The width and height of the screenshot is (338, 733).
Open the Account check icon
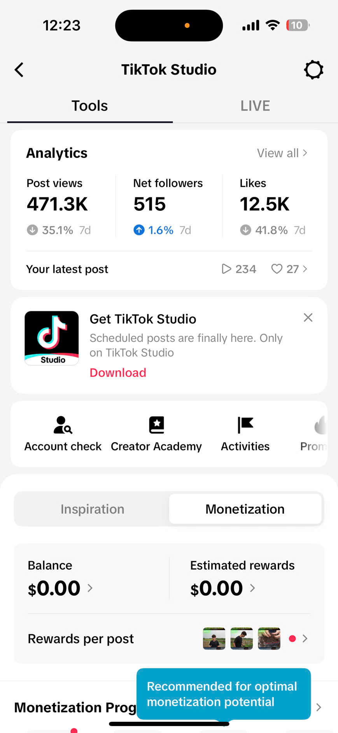tap(63, 425)
